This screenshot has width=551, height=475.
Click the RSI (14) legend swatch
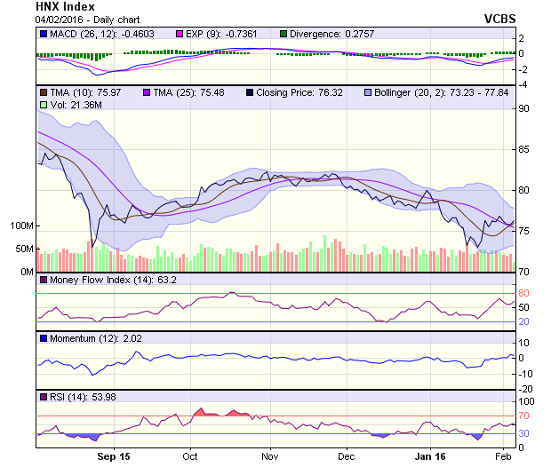tap(44, 396)
